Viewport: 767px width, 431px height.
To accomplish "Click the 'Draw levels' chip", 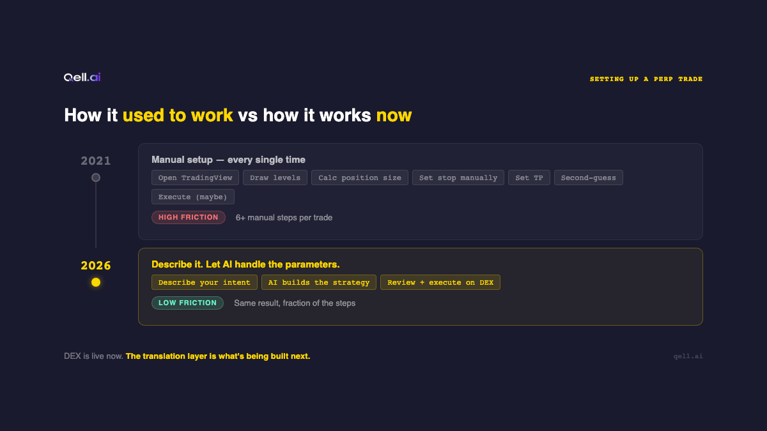I will pos(275,178).
